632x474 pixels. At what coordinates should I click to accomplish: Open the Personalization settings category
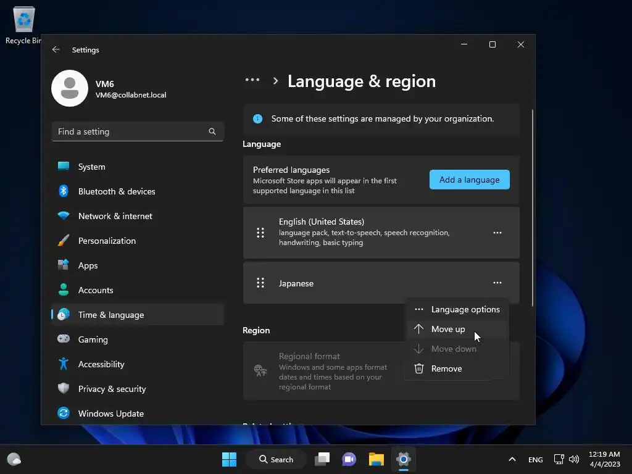tap(138, 241)
